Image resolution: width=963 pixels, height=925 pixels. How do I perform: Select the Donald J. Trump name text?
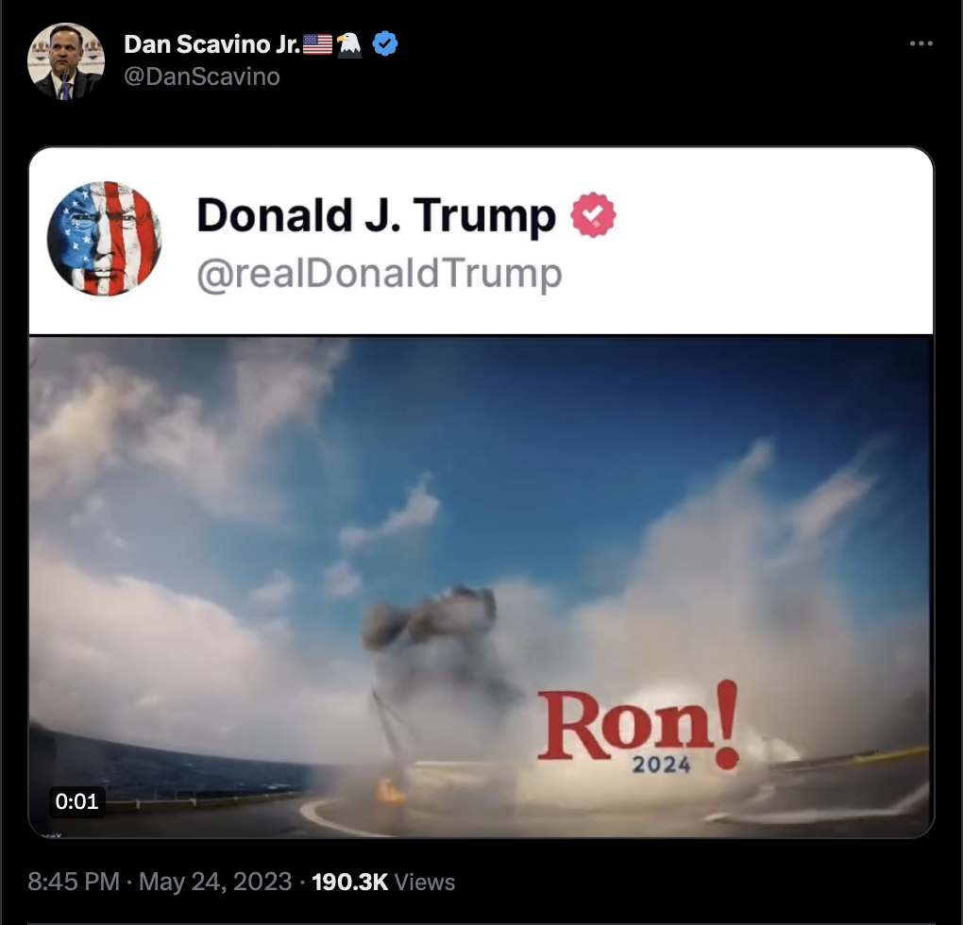[x=376, y=215]
